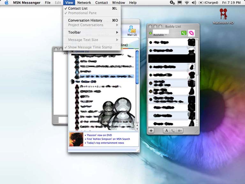Click the input field in the AIM window
The image size is (245, 184).
(x=63, y=120)
